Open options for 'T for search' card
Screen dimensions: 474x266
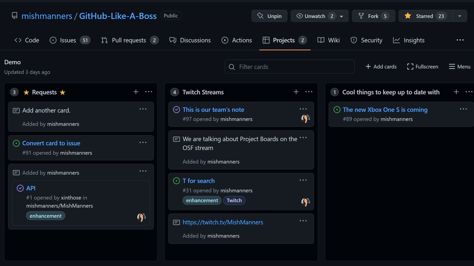tap(303, 180)
